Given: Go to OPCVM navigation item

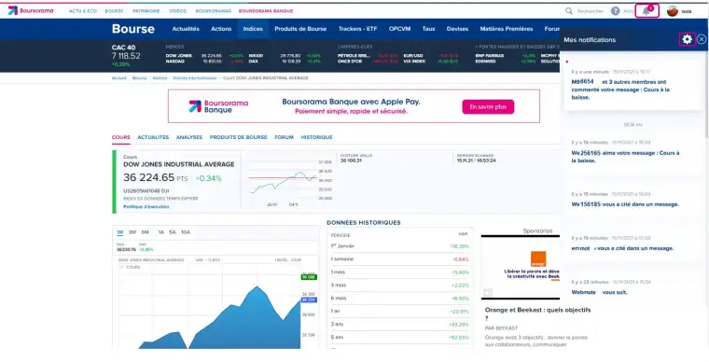Looking at the screenshot, I should point(399,29).
